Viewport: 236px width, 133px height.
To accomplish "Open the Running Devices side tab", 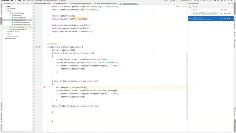I will click(x=235, y=126).
